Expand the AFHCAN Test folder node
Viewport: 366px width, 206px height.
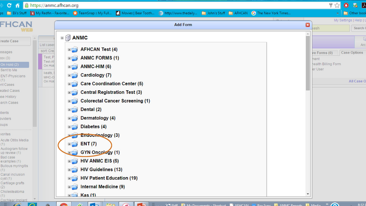pyautogui.click(x=69, y=49)
